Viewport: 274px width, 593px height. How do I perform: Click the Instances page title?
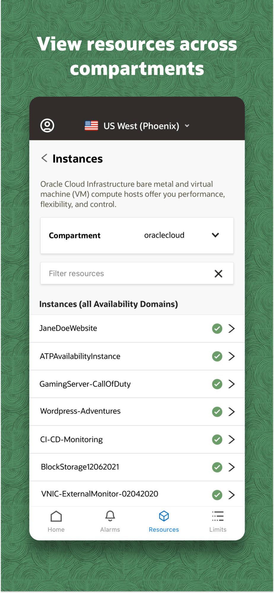click(78, 159)
